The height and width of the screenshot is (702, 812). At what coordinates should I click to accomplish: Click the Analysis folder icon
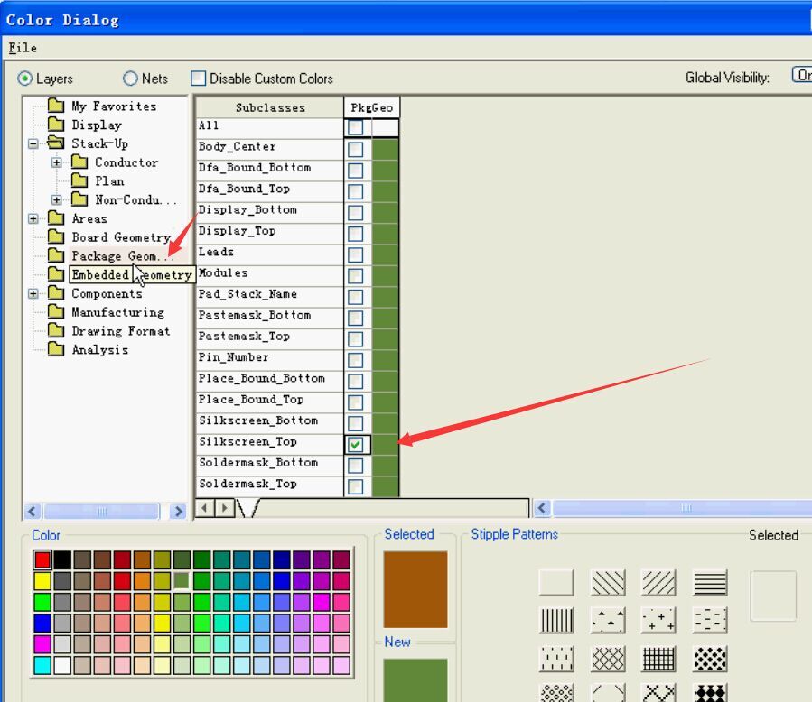(x=56, y=349)
